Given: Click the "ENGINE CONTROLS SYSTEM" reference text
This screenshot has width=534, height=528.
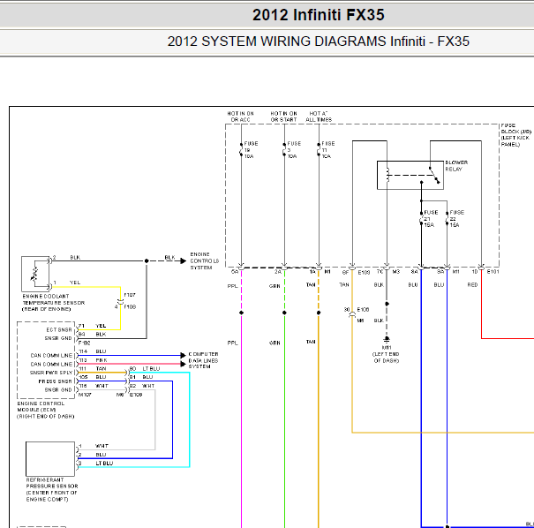Looking at the screenshot, I should pyautogui.click(x=205, y=261).
